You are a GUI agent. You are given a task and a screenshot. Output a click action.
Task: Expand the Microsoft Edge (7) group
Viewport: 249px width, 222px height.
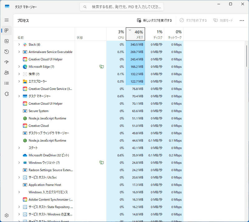point(19,67)
